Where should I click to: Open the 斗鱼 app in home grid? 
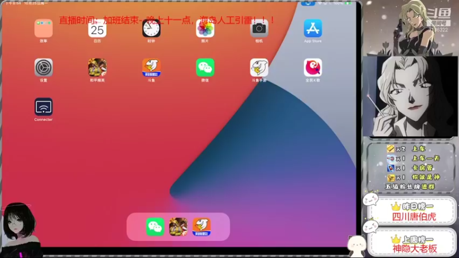coord(151,68)
